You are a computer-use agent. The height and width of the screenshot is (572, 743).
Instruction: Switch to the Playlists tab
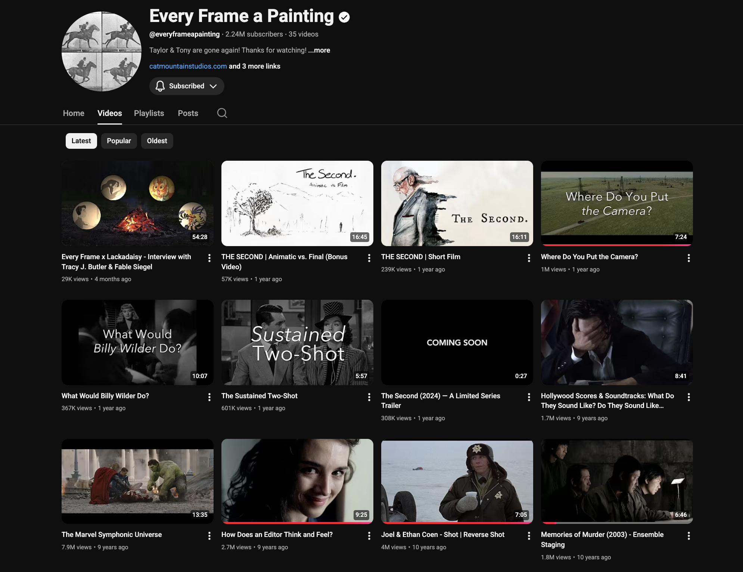(x=149, y=113)
